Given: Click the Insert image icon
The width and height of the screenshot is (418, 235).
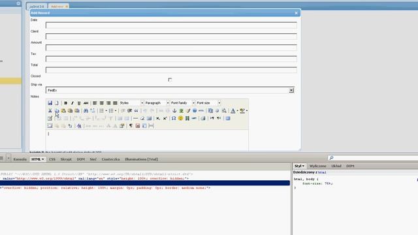Looking at the screenshot, I should [x=182, y=110].
